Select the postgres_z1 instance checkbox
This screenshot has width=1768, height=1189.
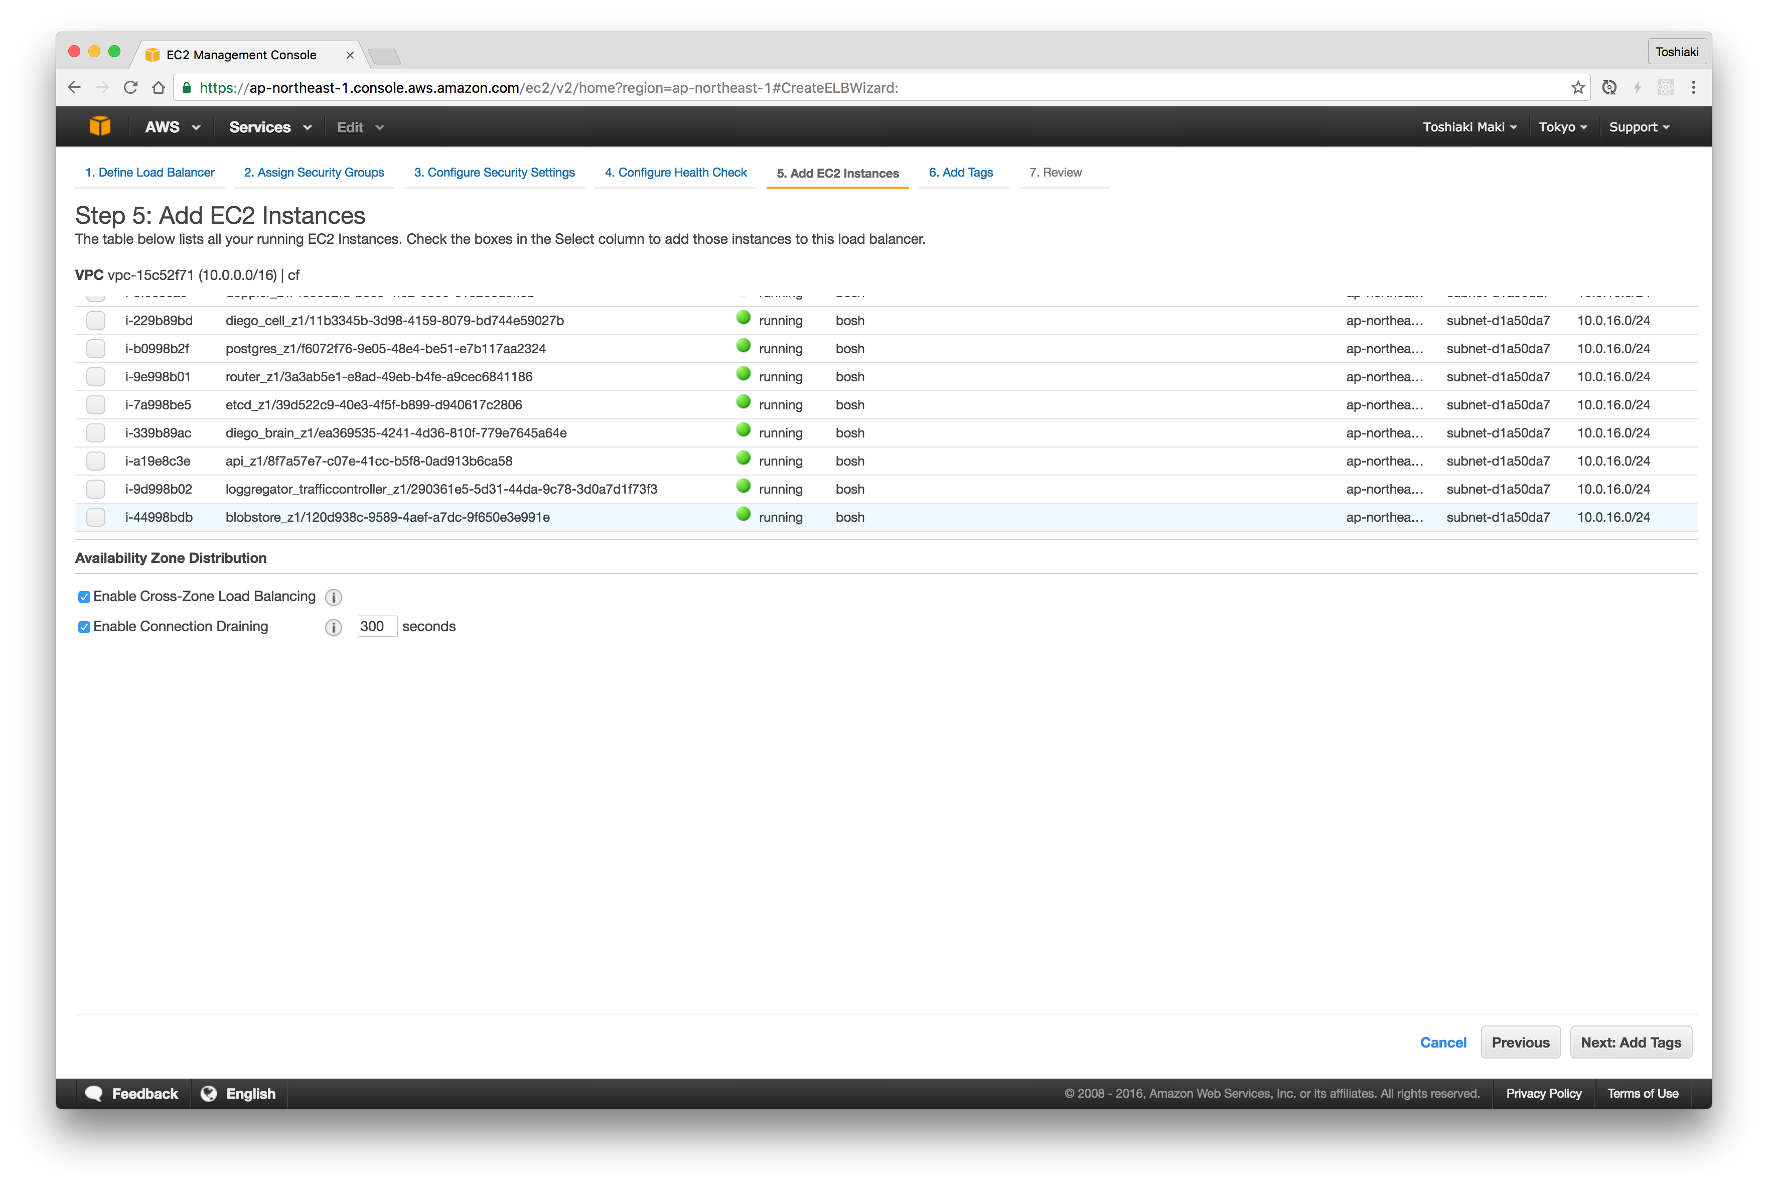tap(95, 348)
